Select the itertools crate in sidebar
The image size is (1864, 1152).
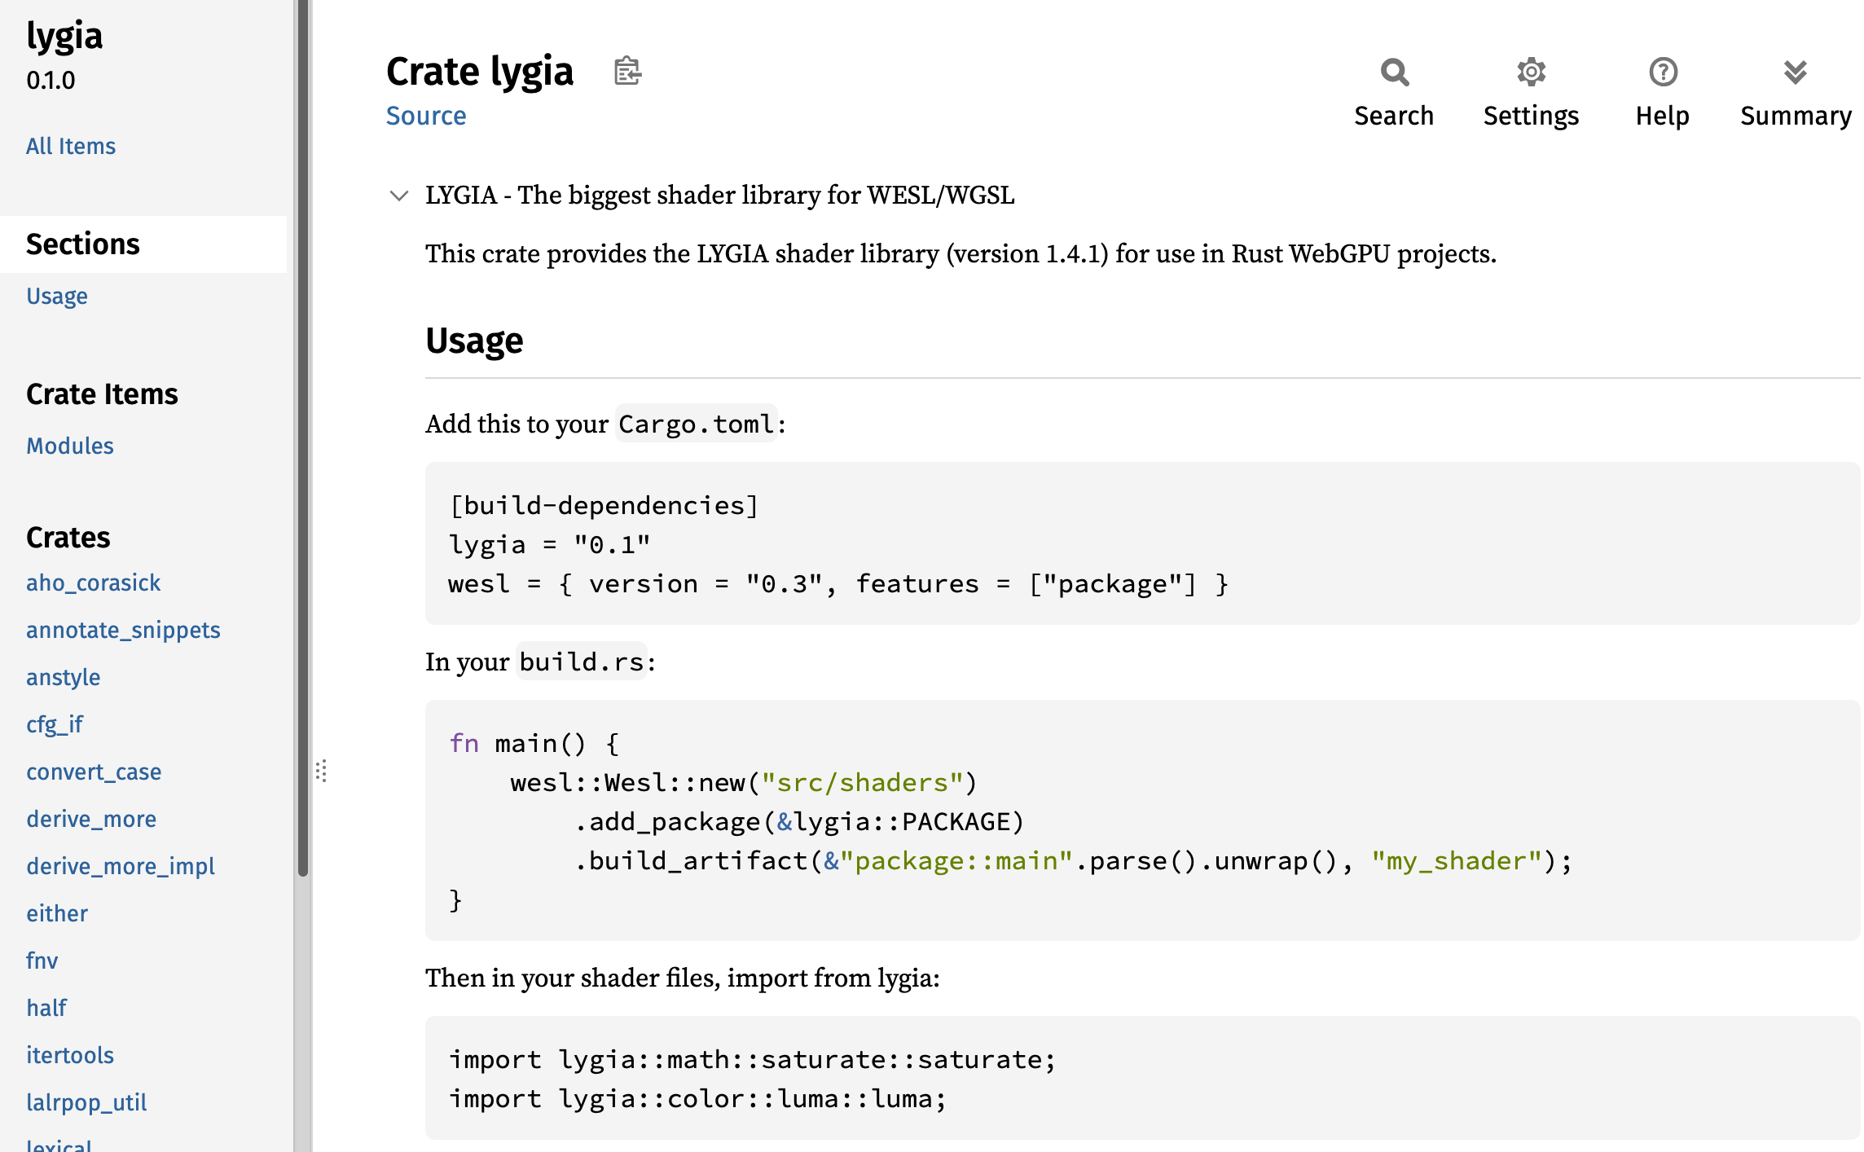click(x=70, y=1056)
